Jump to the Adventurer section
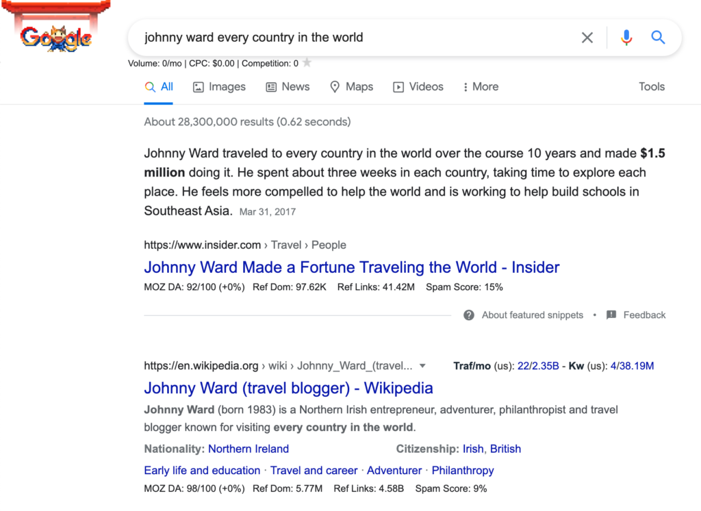 [394, 471]
